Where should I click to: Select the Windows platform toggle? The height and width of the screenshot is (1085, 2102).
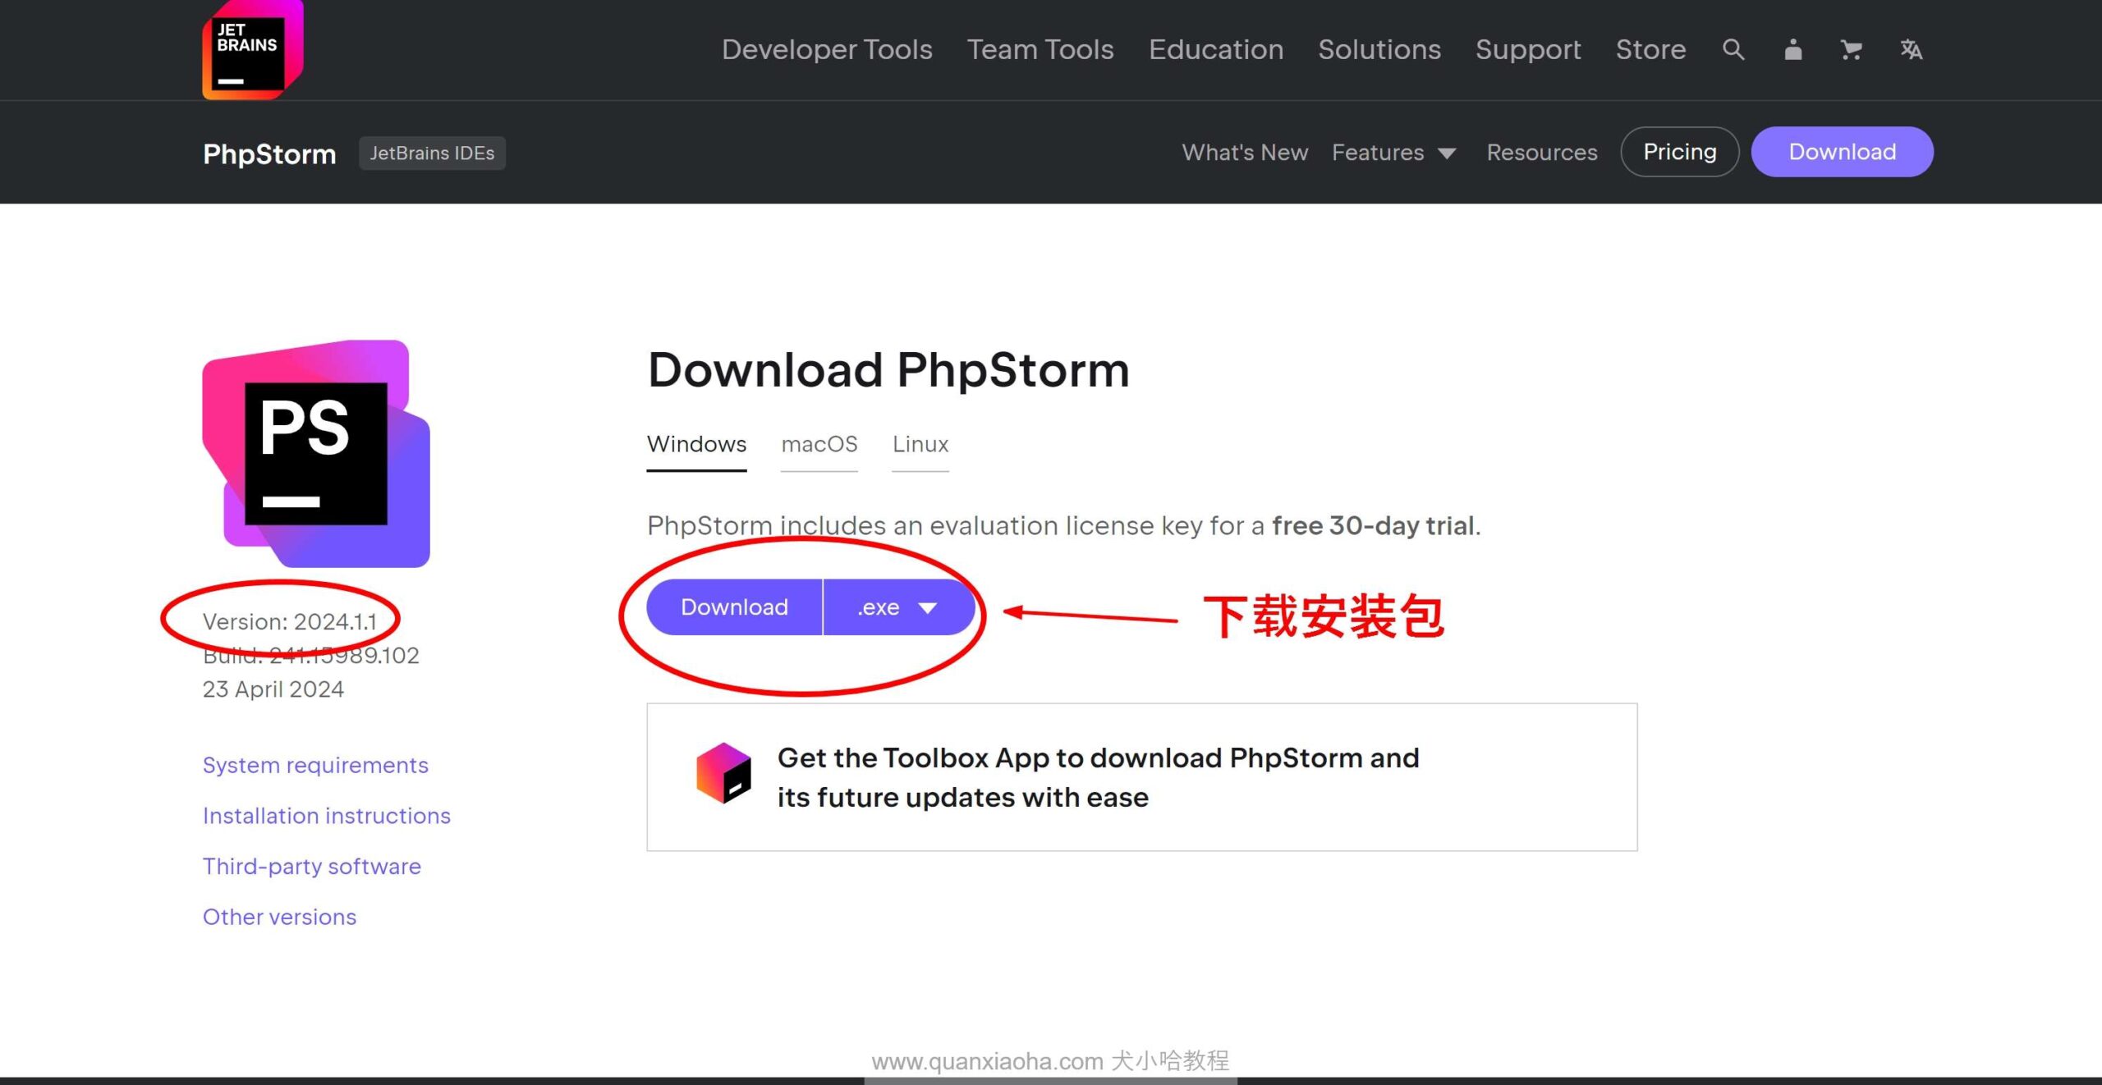(697, 443)
